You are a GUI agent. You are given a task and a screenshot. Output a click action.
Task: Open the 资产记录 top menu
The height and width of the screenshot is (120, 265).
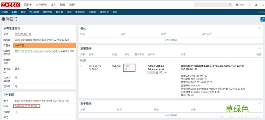tap(41, 5)
